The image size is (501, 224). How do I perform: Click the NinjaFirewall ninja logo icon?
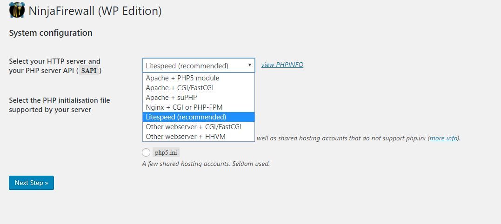(x=17, y=10)
